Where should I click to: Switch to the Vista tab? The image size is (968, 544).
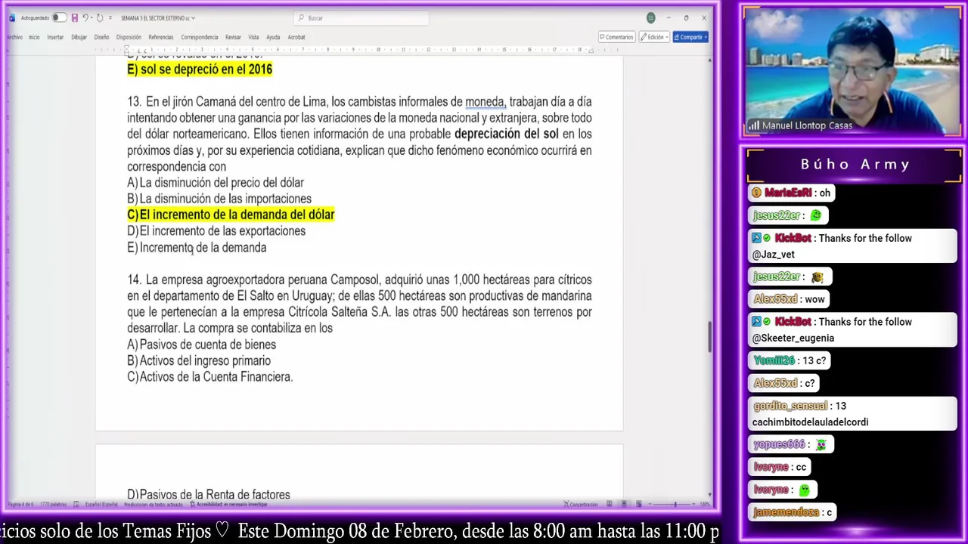pos(253,37)
